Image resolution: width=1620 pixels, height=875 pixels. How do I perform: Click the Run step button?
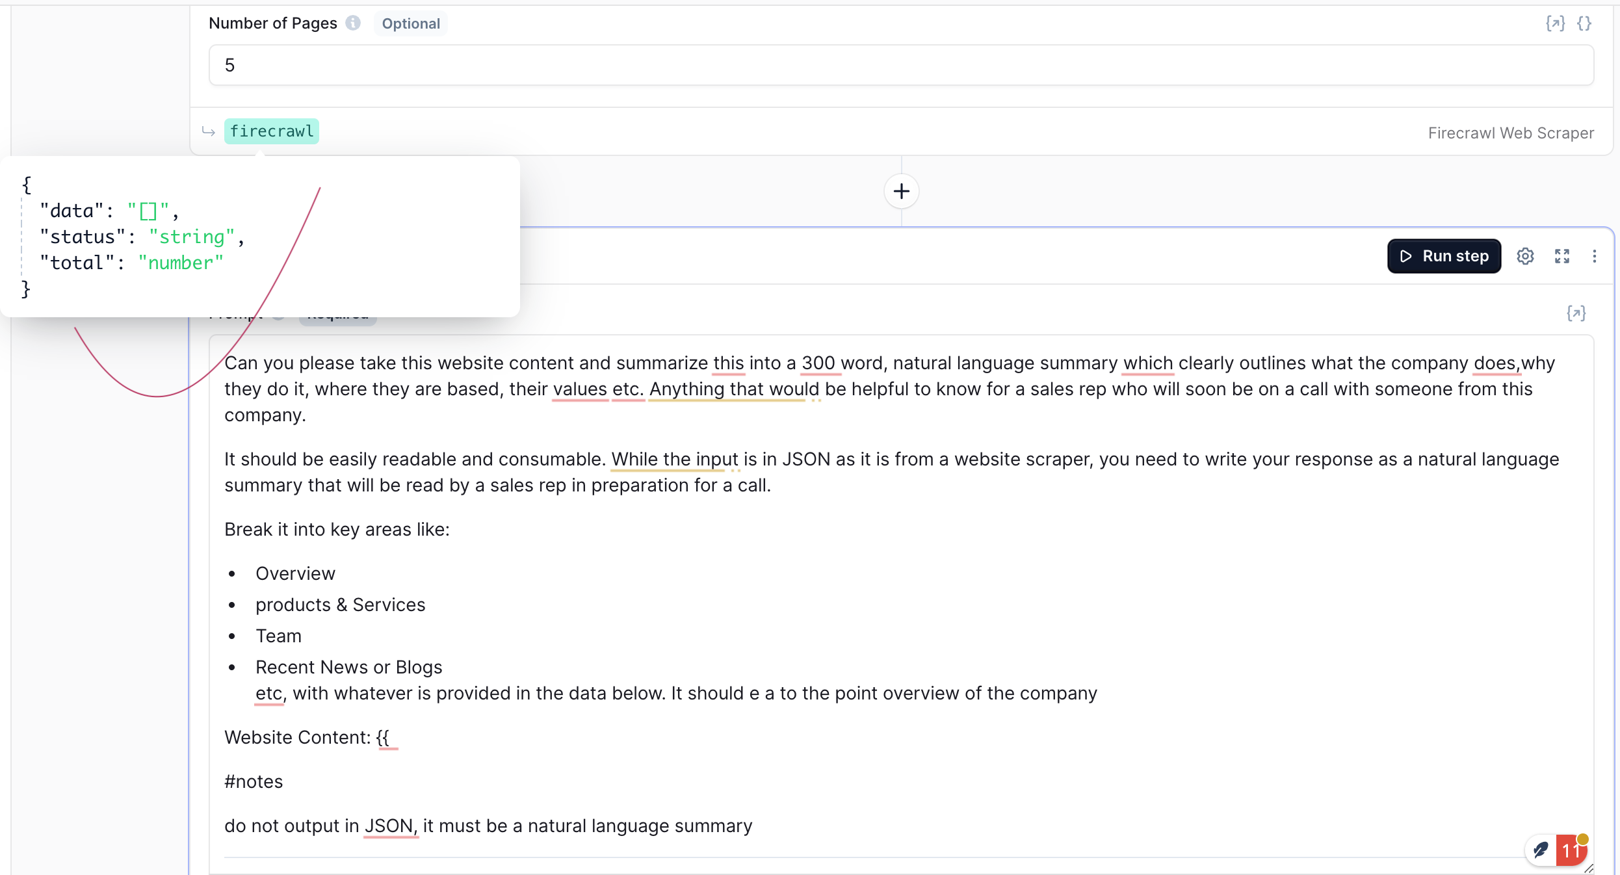[x=1444, y=256]
